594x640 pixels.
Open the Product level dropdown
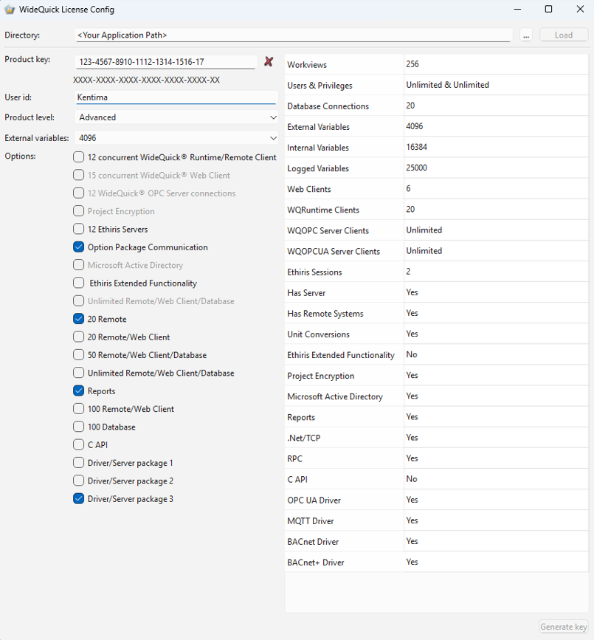(x=176, y=117)
